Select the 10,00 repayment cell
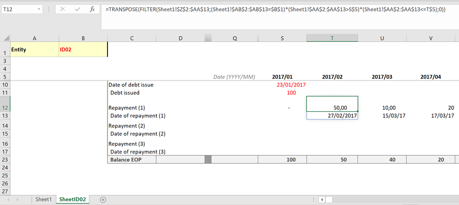Image resolution: width=459 pixels, height=205 pixels. pyautogui.click(x=382, y=104)
